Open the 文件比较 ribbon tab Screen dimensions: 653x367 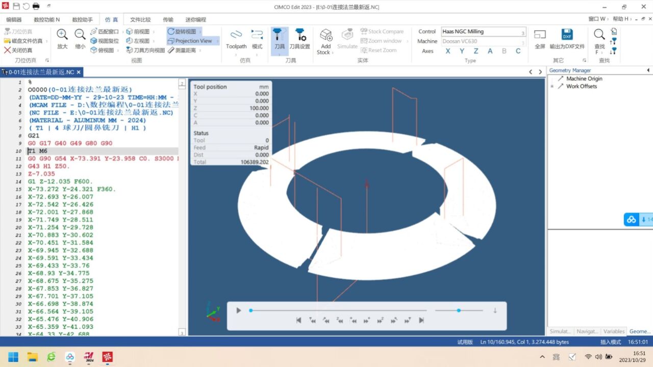click(140, 19)
